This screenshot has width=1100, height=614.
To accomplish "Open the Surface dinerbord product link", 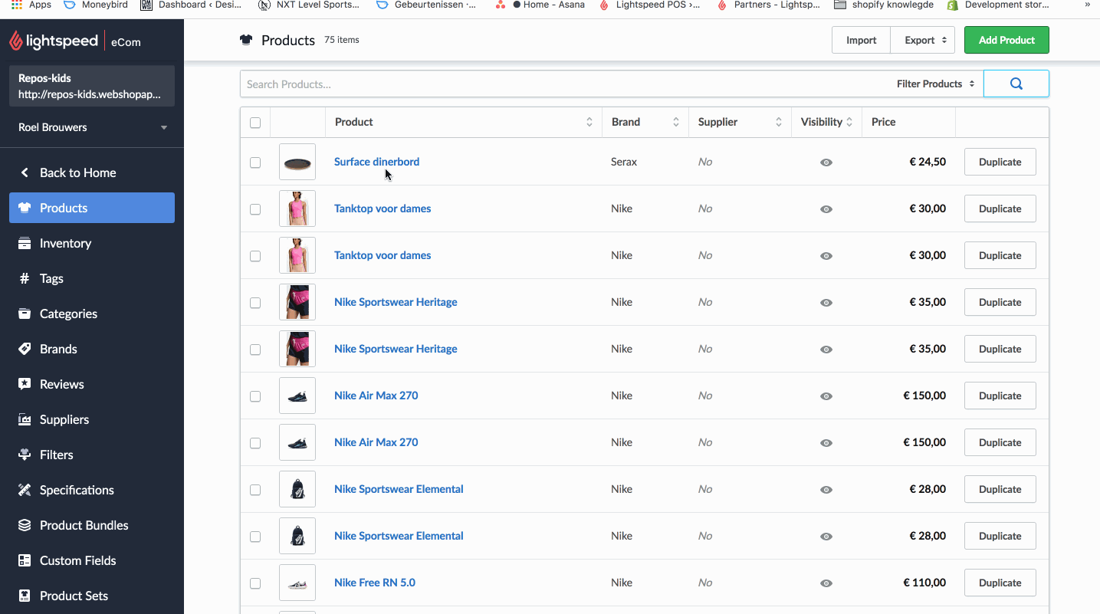I will click(376, 162).
